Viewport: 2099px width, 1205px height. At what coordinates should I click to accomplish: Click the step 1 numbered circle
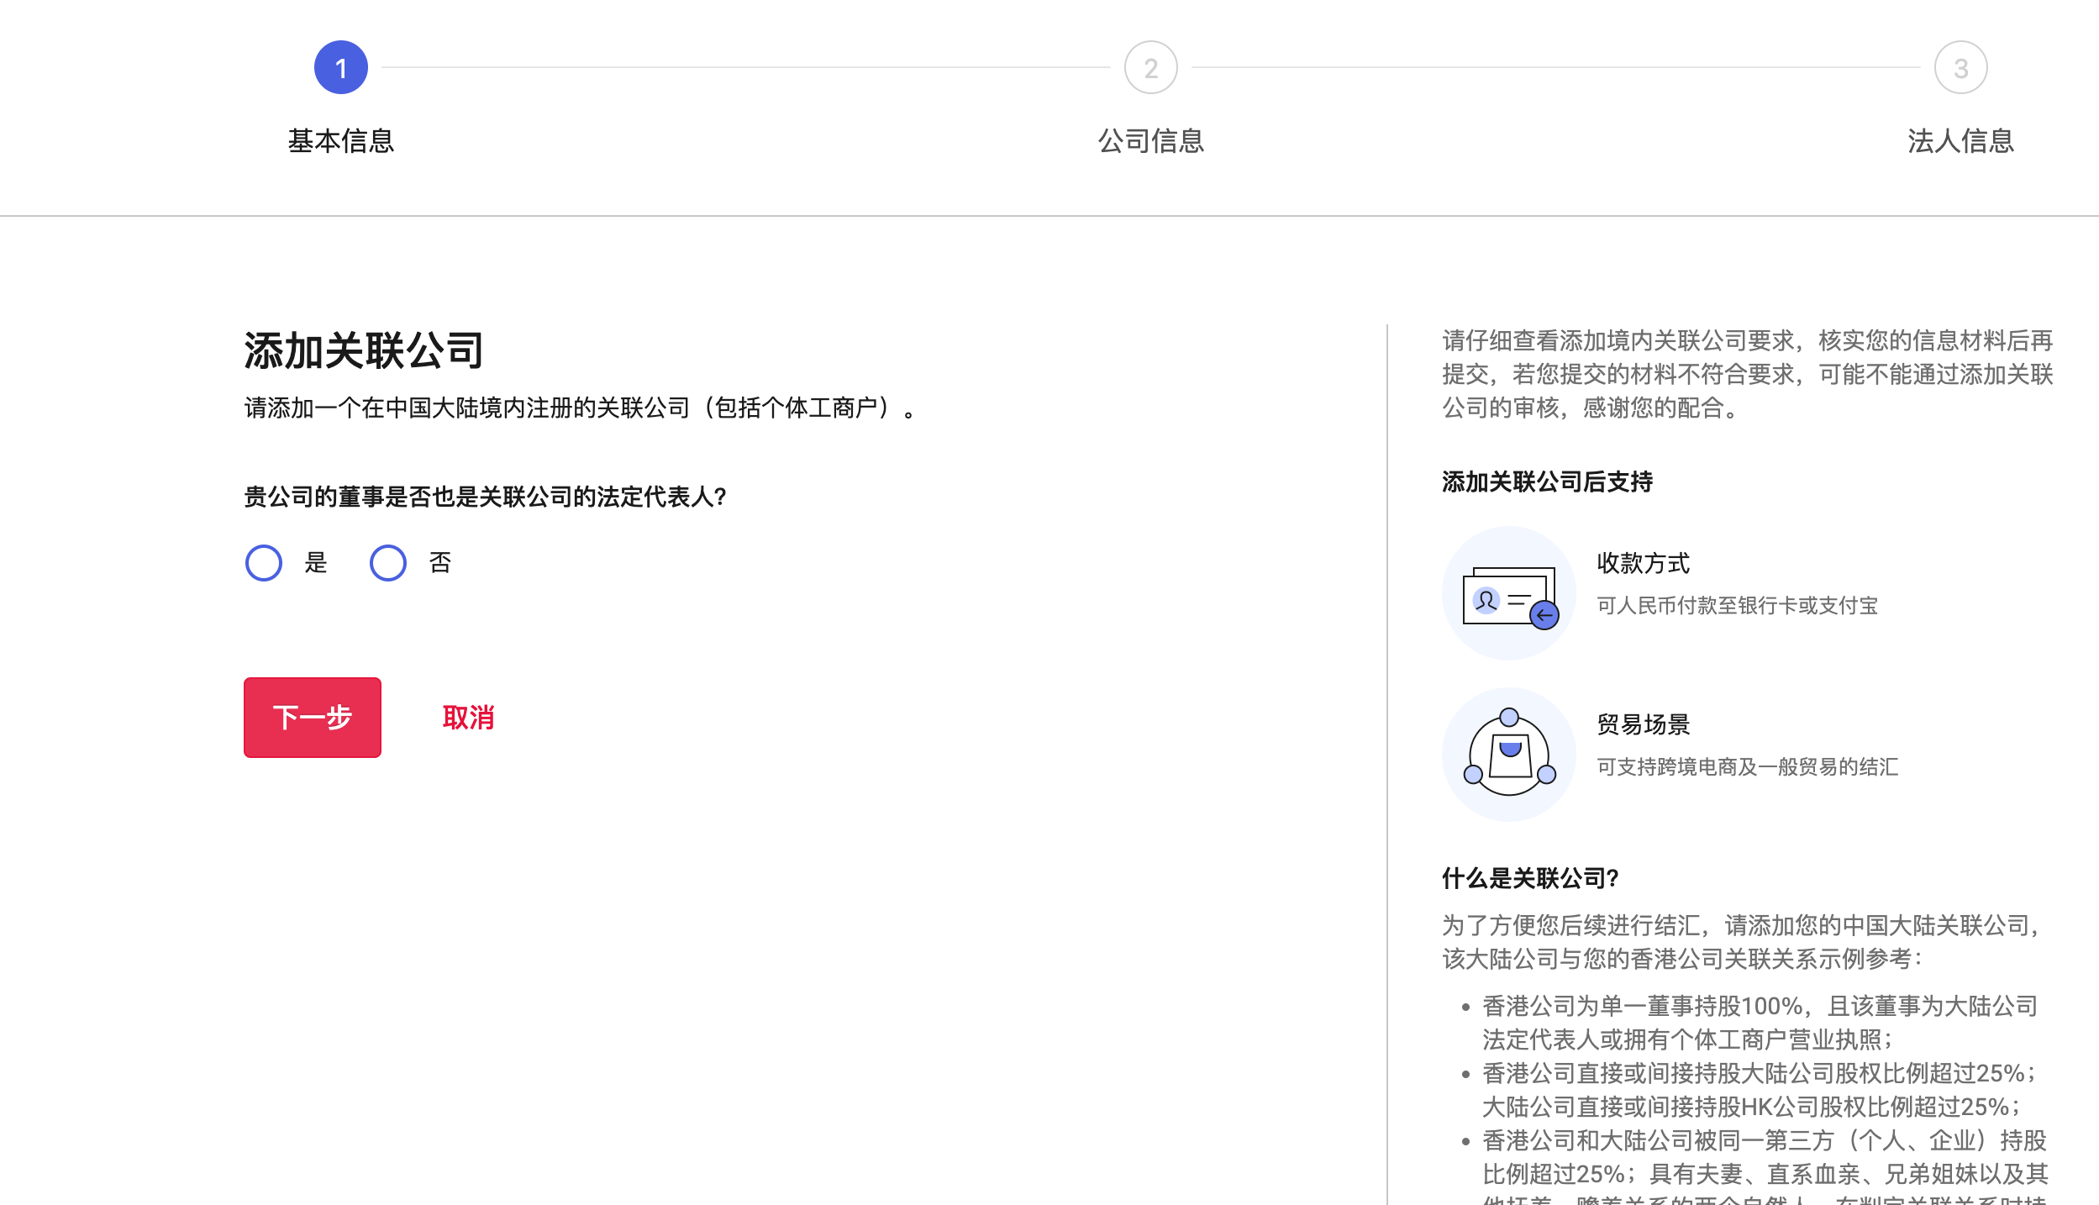pyautogui.click(x=341, y=67)
